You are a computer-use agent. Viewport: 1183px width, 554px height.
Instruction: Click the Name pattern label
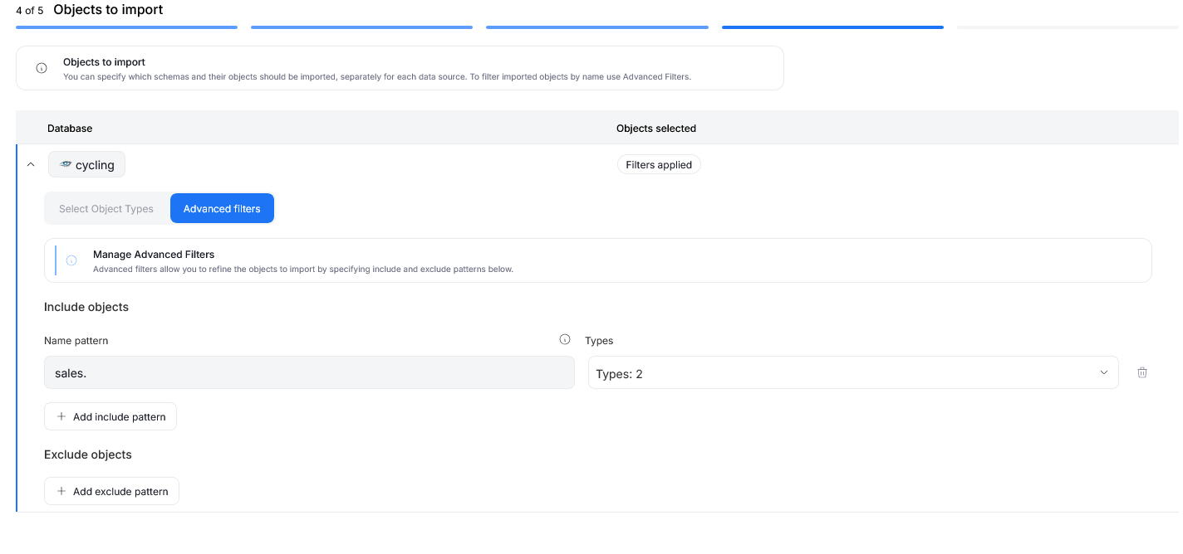76,340
